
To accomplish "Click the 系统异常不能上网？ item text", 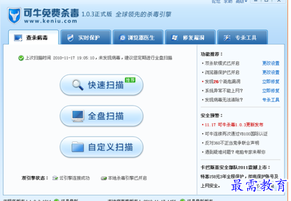I will 224,91.
